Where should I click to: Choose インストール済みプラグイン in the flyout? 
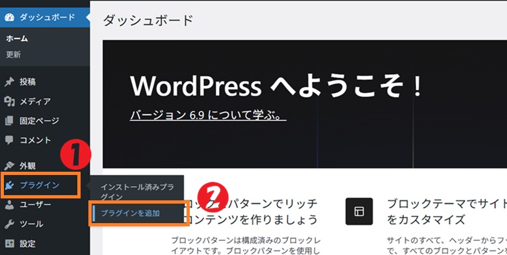pyautogui.click(x=137, y=191)
